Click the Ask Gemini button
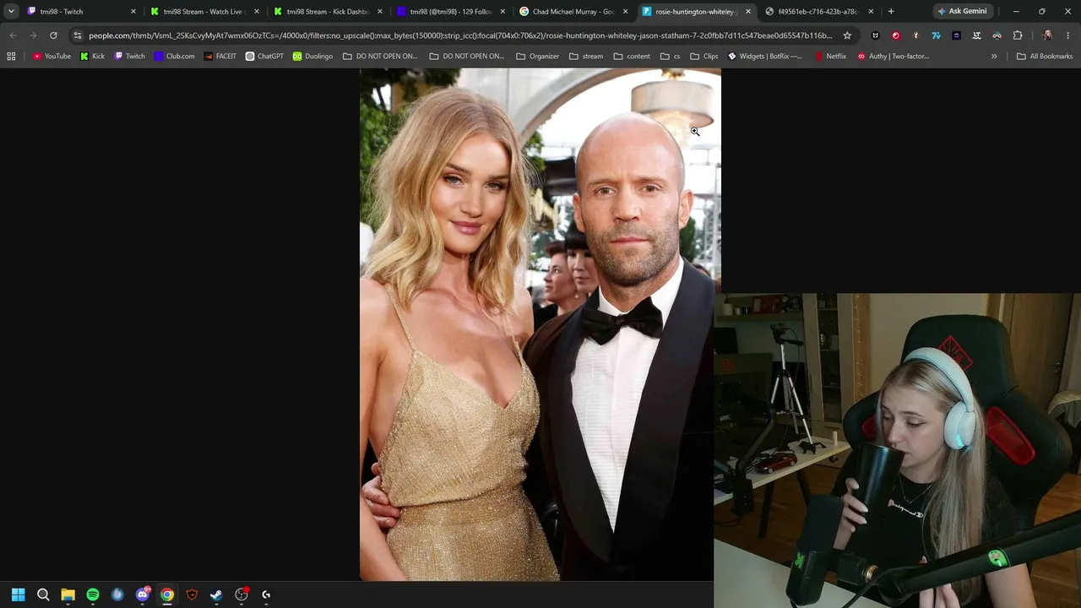1081x608 pixels. 962,12
